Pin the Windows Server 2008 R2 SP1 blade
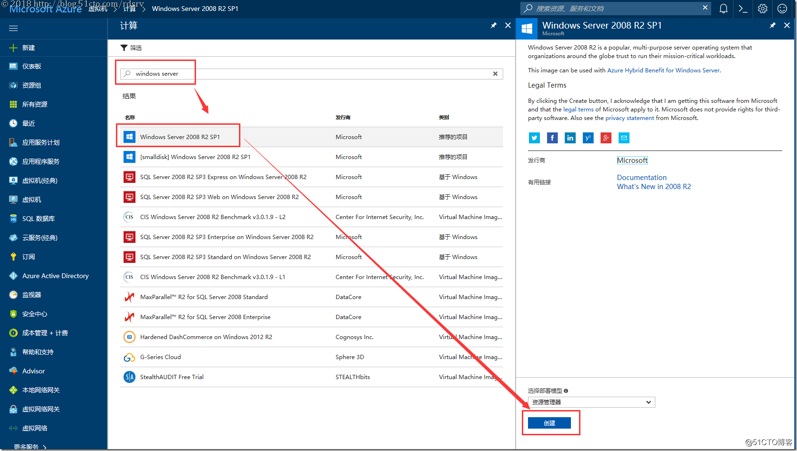The height and width of the screenshot is (451, 797). [x=773, y=25]
